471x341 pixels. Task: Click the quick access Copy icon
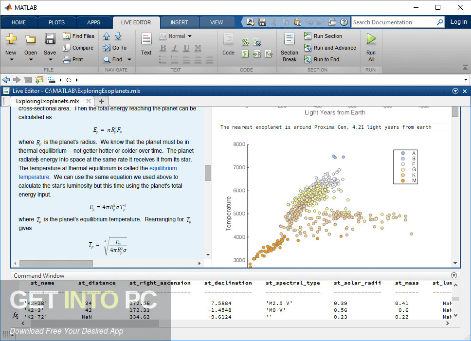click(286, 22)
